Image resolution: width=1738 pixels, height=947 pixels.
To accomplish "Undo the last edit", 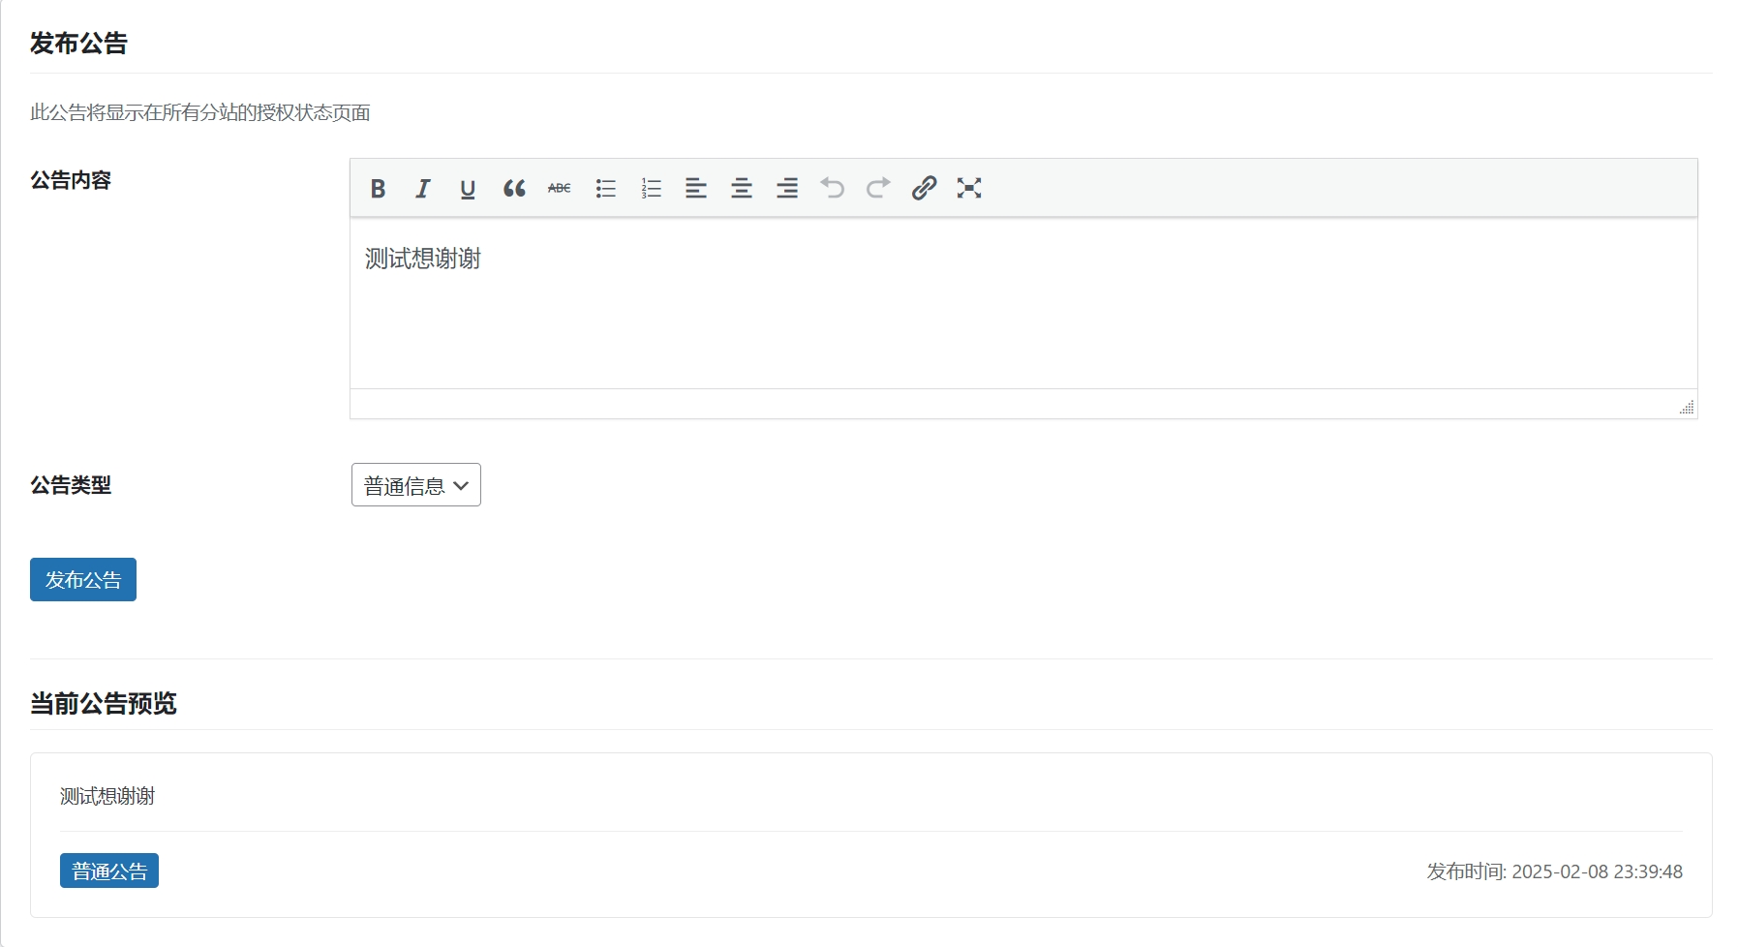I will (833, 188).
